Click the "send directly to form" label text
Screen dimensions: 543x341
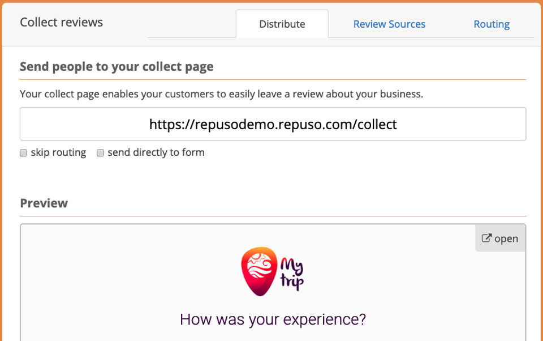click(156, 152)
